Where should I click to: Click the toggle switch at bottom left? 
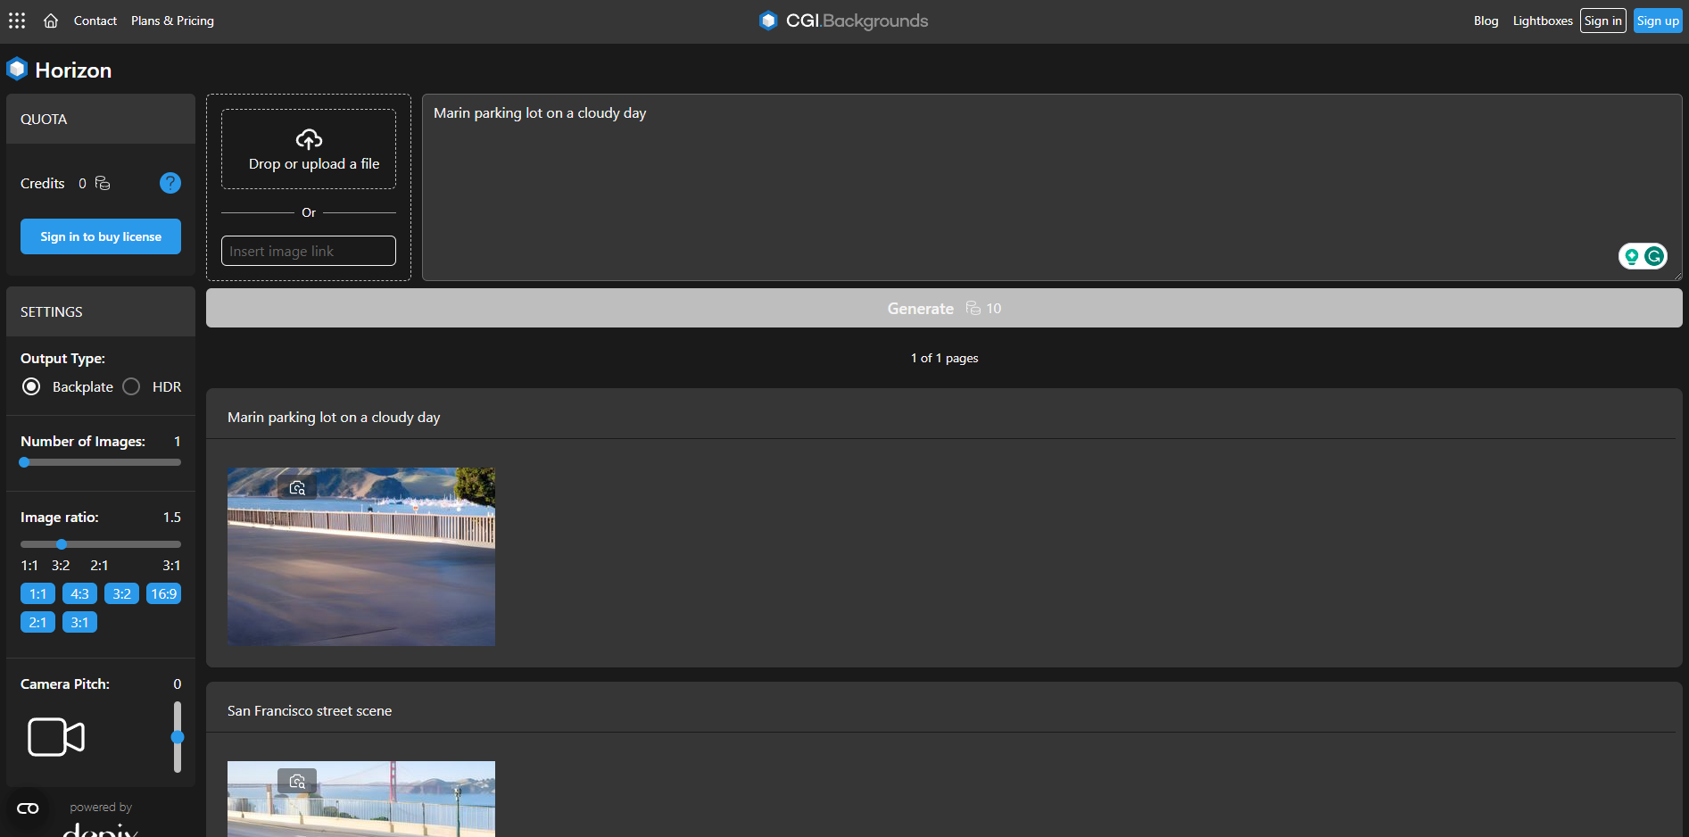(28, 808)
